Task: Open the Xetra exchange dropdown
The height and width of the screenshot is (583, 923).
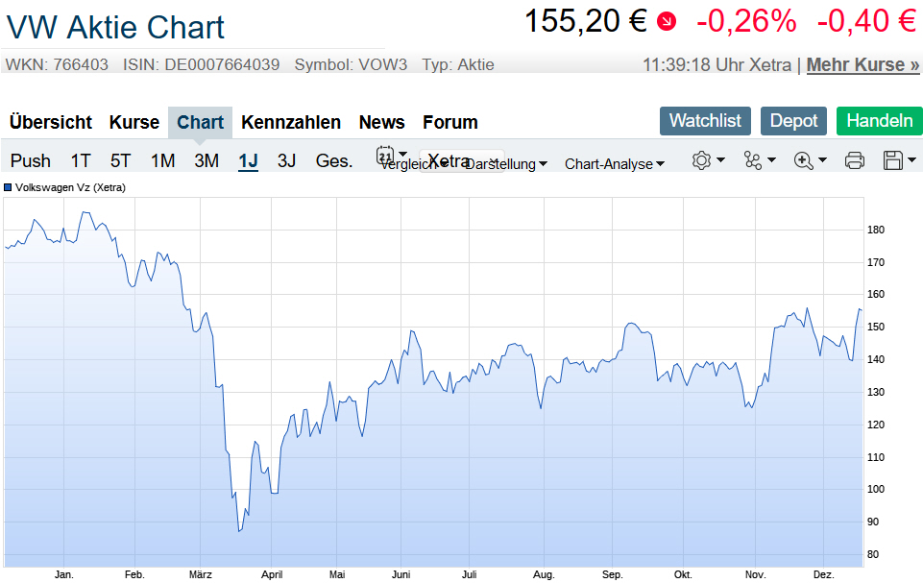Action: [x=449, y=160]
